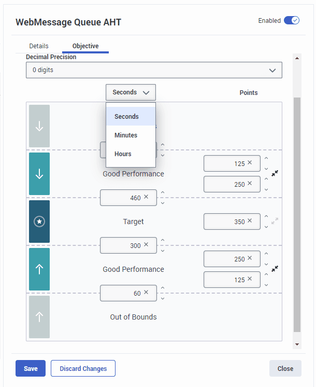Select Minutes from the unit list
Screen dimensions: 316x387
coord(126,135)
